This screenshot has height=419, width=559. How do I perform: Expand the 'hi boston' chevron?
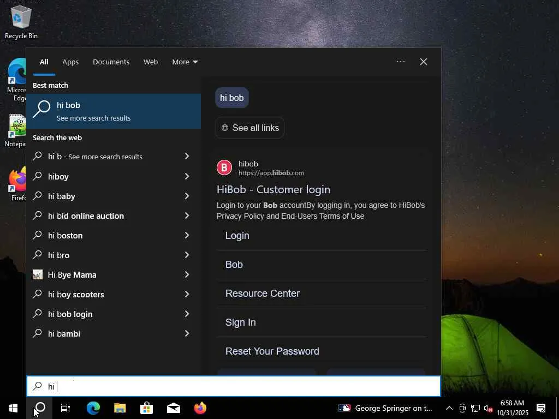pyautogui.click(x=187, y=235)
